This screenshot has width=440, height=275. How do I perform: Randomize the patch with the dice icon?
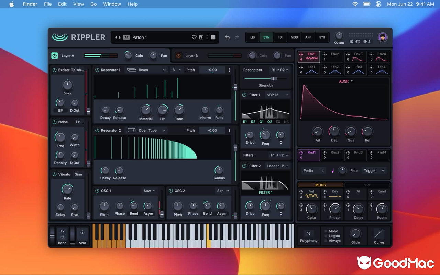213,37
